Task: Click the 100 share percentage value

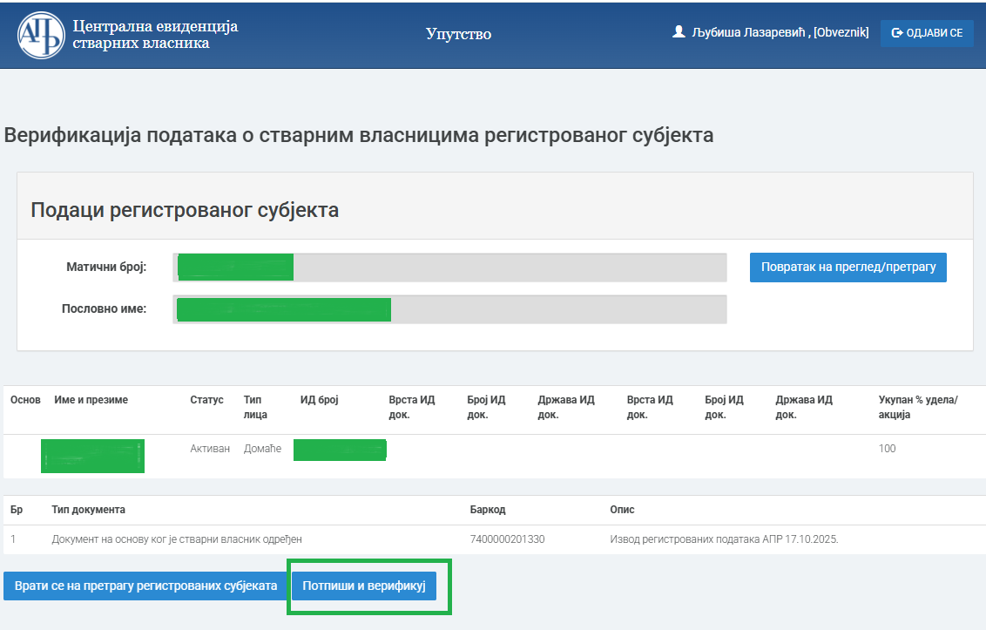Action: click(x=888, y=449)
